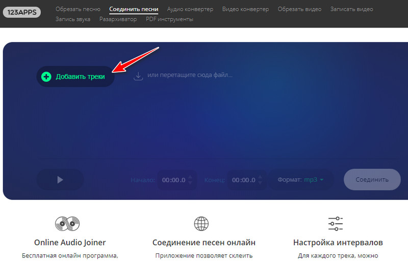Click the Соединить button
This screenshot has width=408, height=262.
(x=372, y=180)
